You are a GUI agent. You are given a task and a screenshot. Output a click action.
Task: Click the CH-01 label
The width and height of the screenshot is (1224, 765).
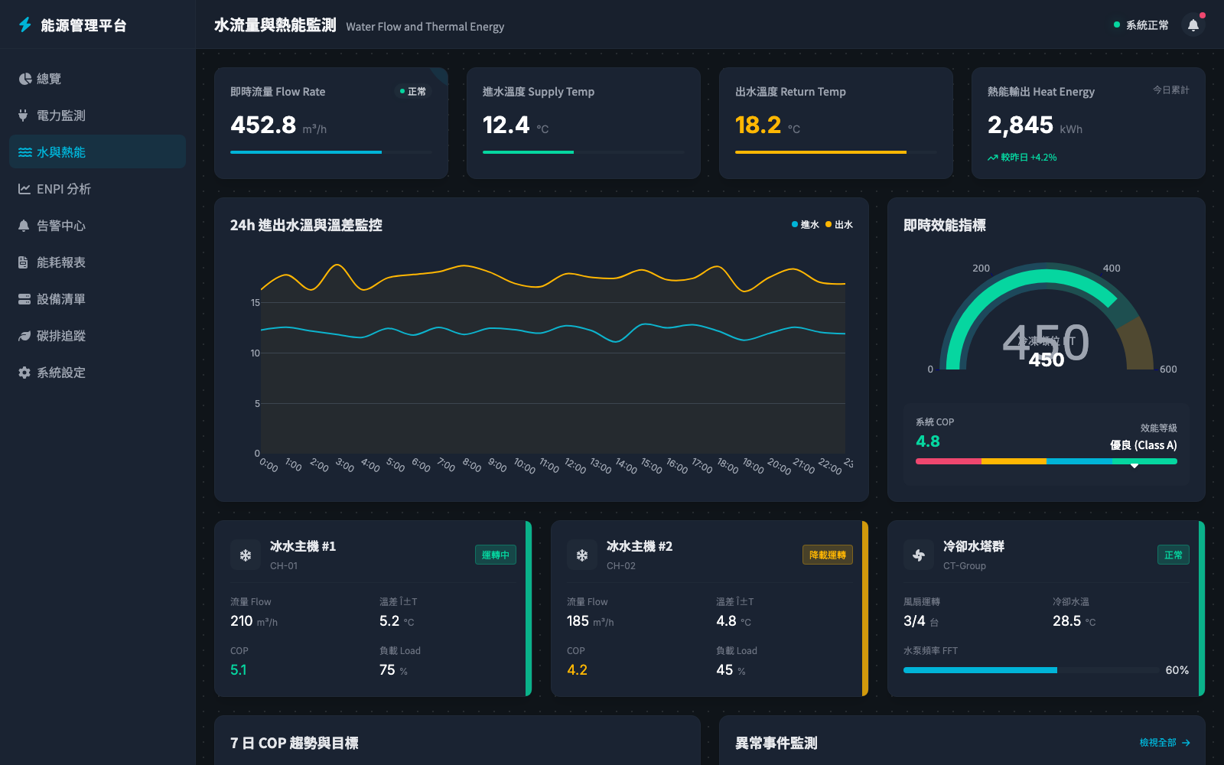pos(284,566)
